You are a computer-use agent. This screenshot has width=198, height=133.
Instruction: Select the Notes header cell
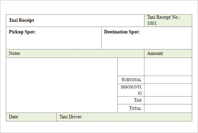(x=75, y=54)
